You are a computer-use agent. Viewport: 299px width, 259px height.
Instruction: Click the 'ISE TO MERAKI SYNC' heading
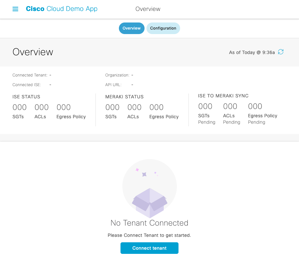(223, 96)
